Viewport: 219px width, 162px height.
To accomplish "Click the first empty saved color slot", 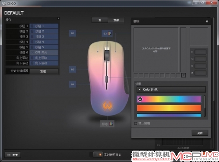I will point(136,75).
